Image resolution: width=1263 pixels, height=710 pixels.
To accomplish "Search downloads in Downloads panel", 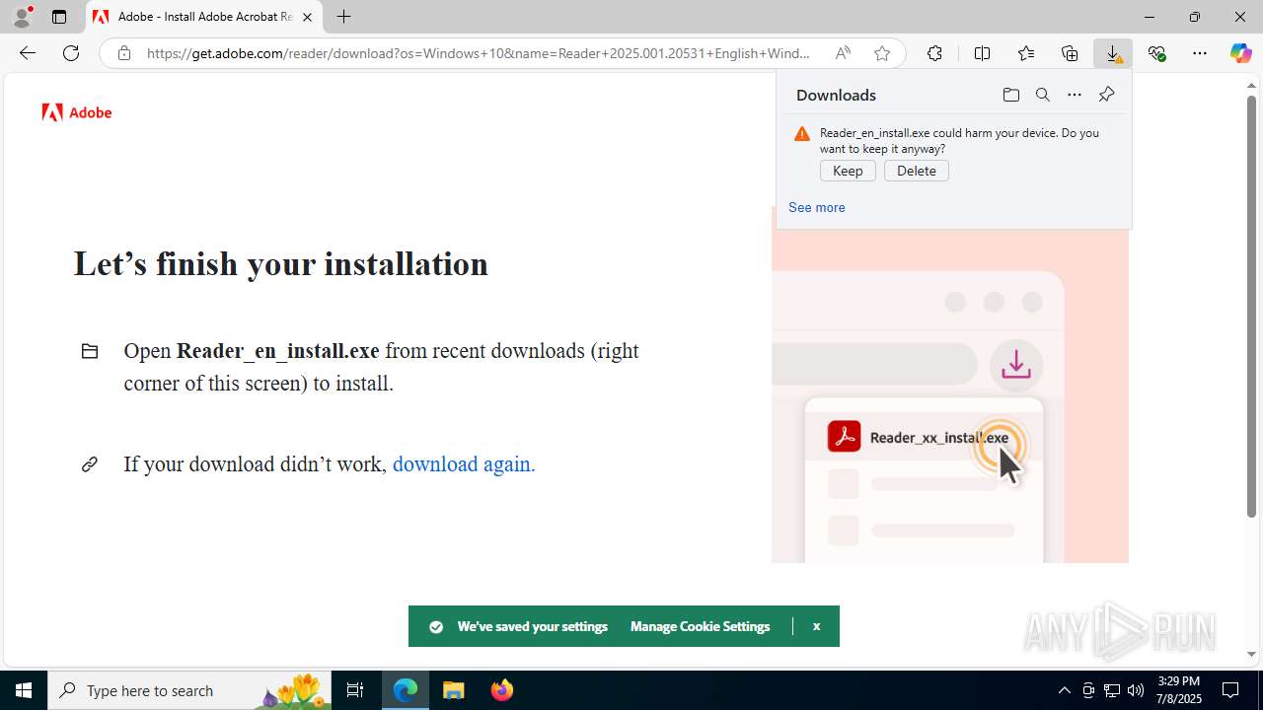I will (1042, 95).
